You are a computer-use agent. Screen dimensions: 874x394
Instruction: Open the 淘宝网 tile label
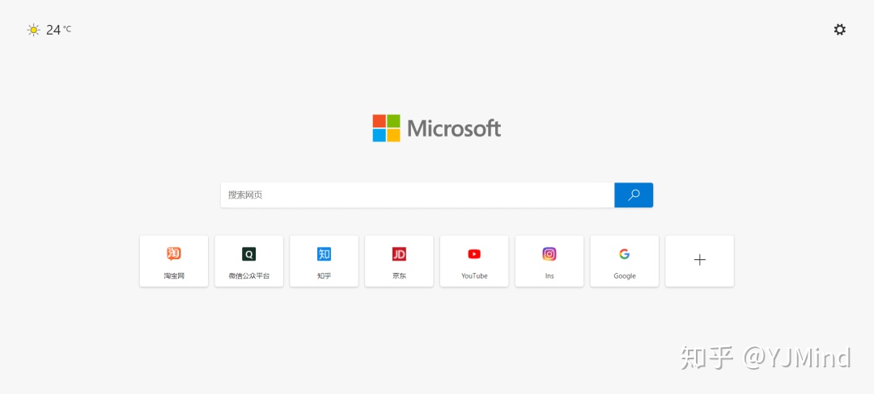point(174,276)
